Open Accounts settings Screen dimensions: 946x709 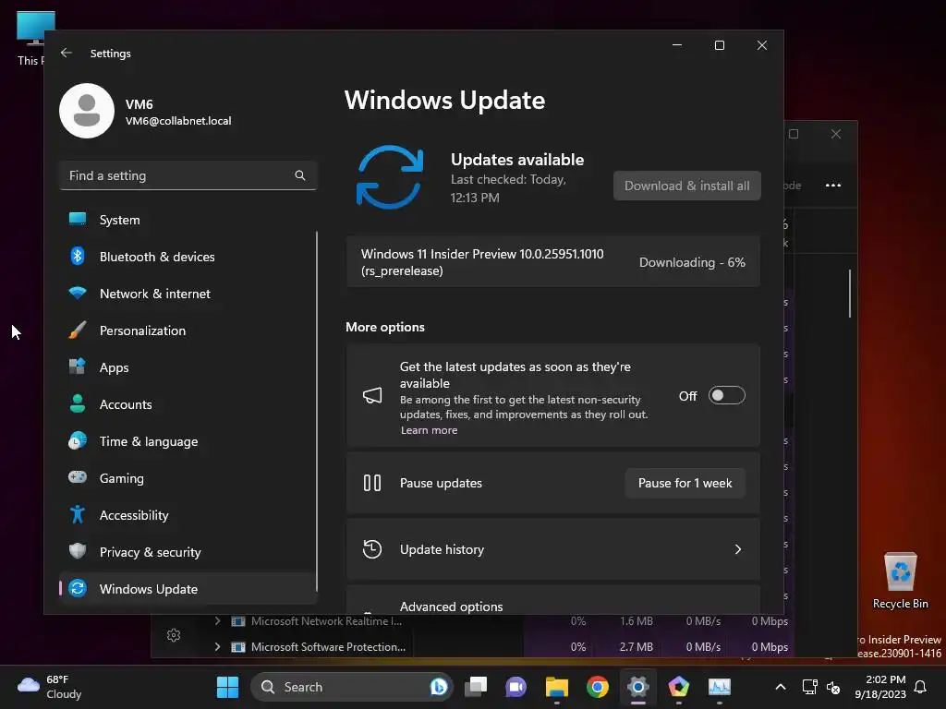tap(188, 404)
